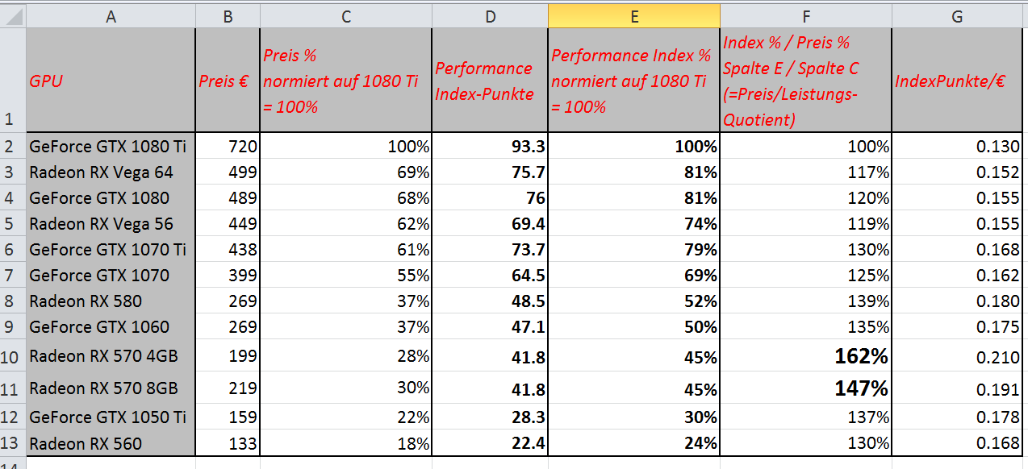Screen dimensions: 1028x469
Task: Click the price cell 499
Action: point(228,172)
